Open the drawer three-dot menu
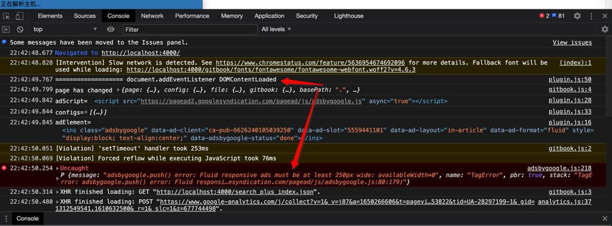The width and height of the screenshot is (612, 226). pyautogui.click(x=5, y=219)
